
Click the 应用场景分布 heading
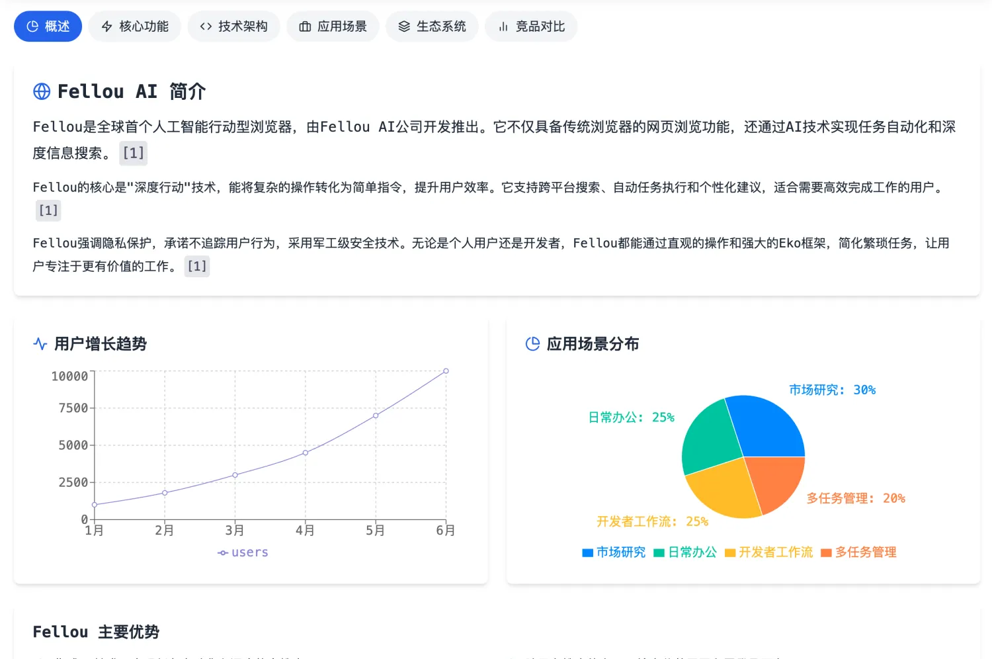click(593, 344)
